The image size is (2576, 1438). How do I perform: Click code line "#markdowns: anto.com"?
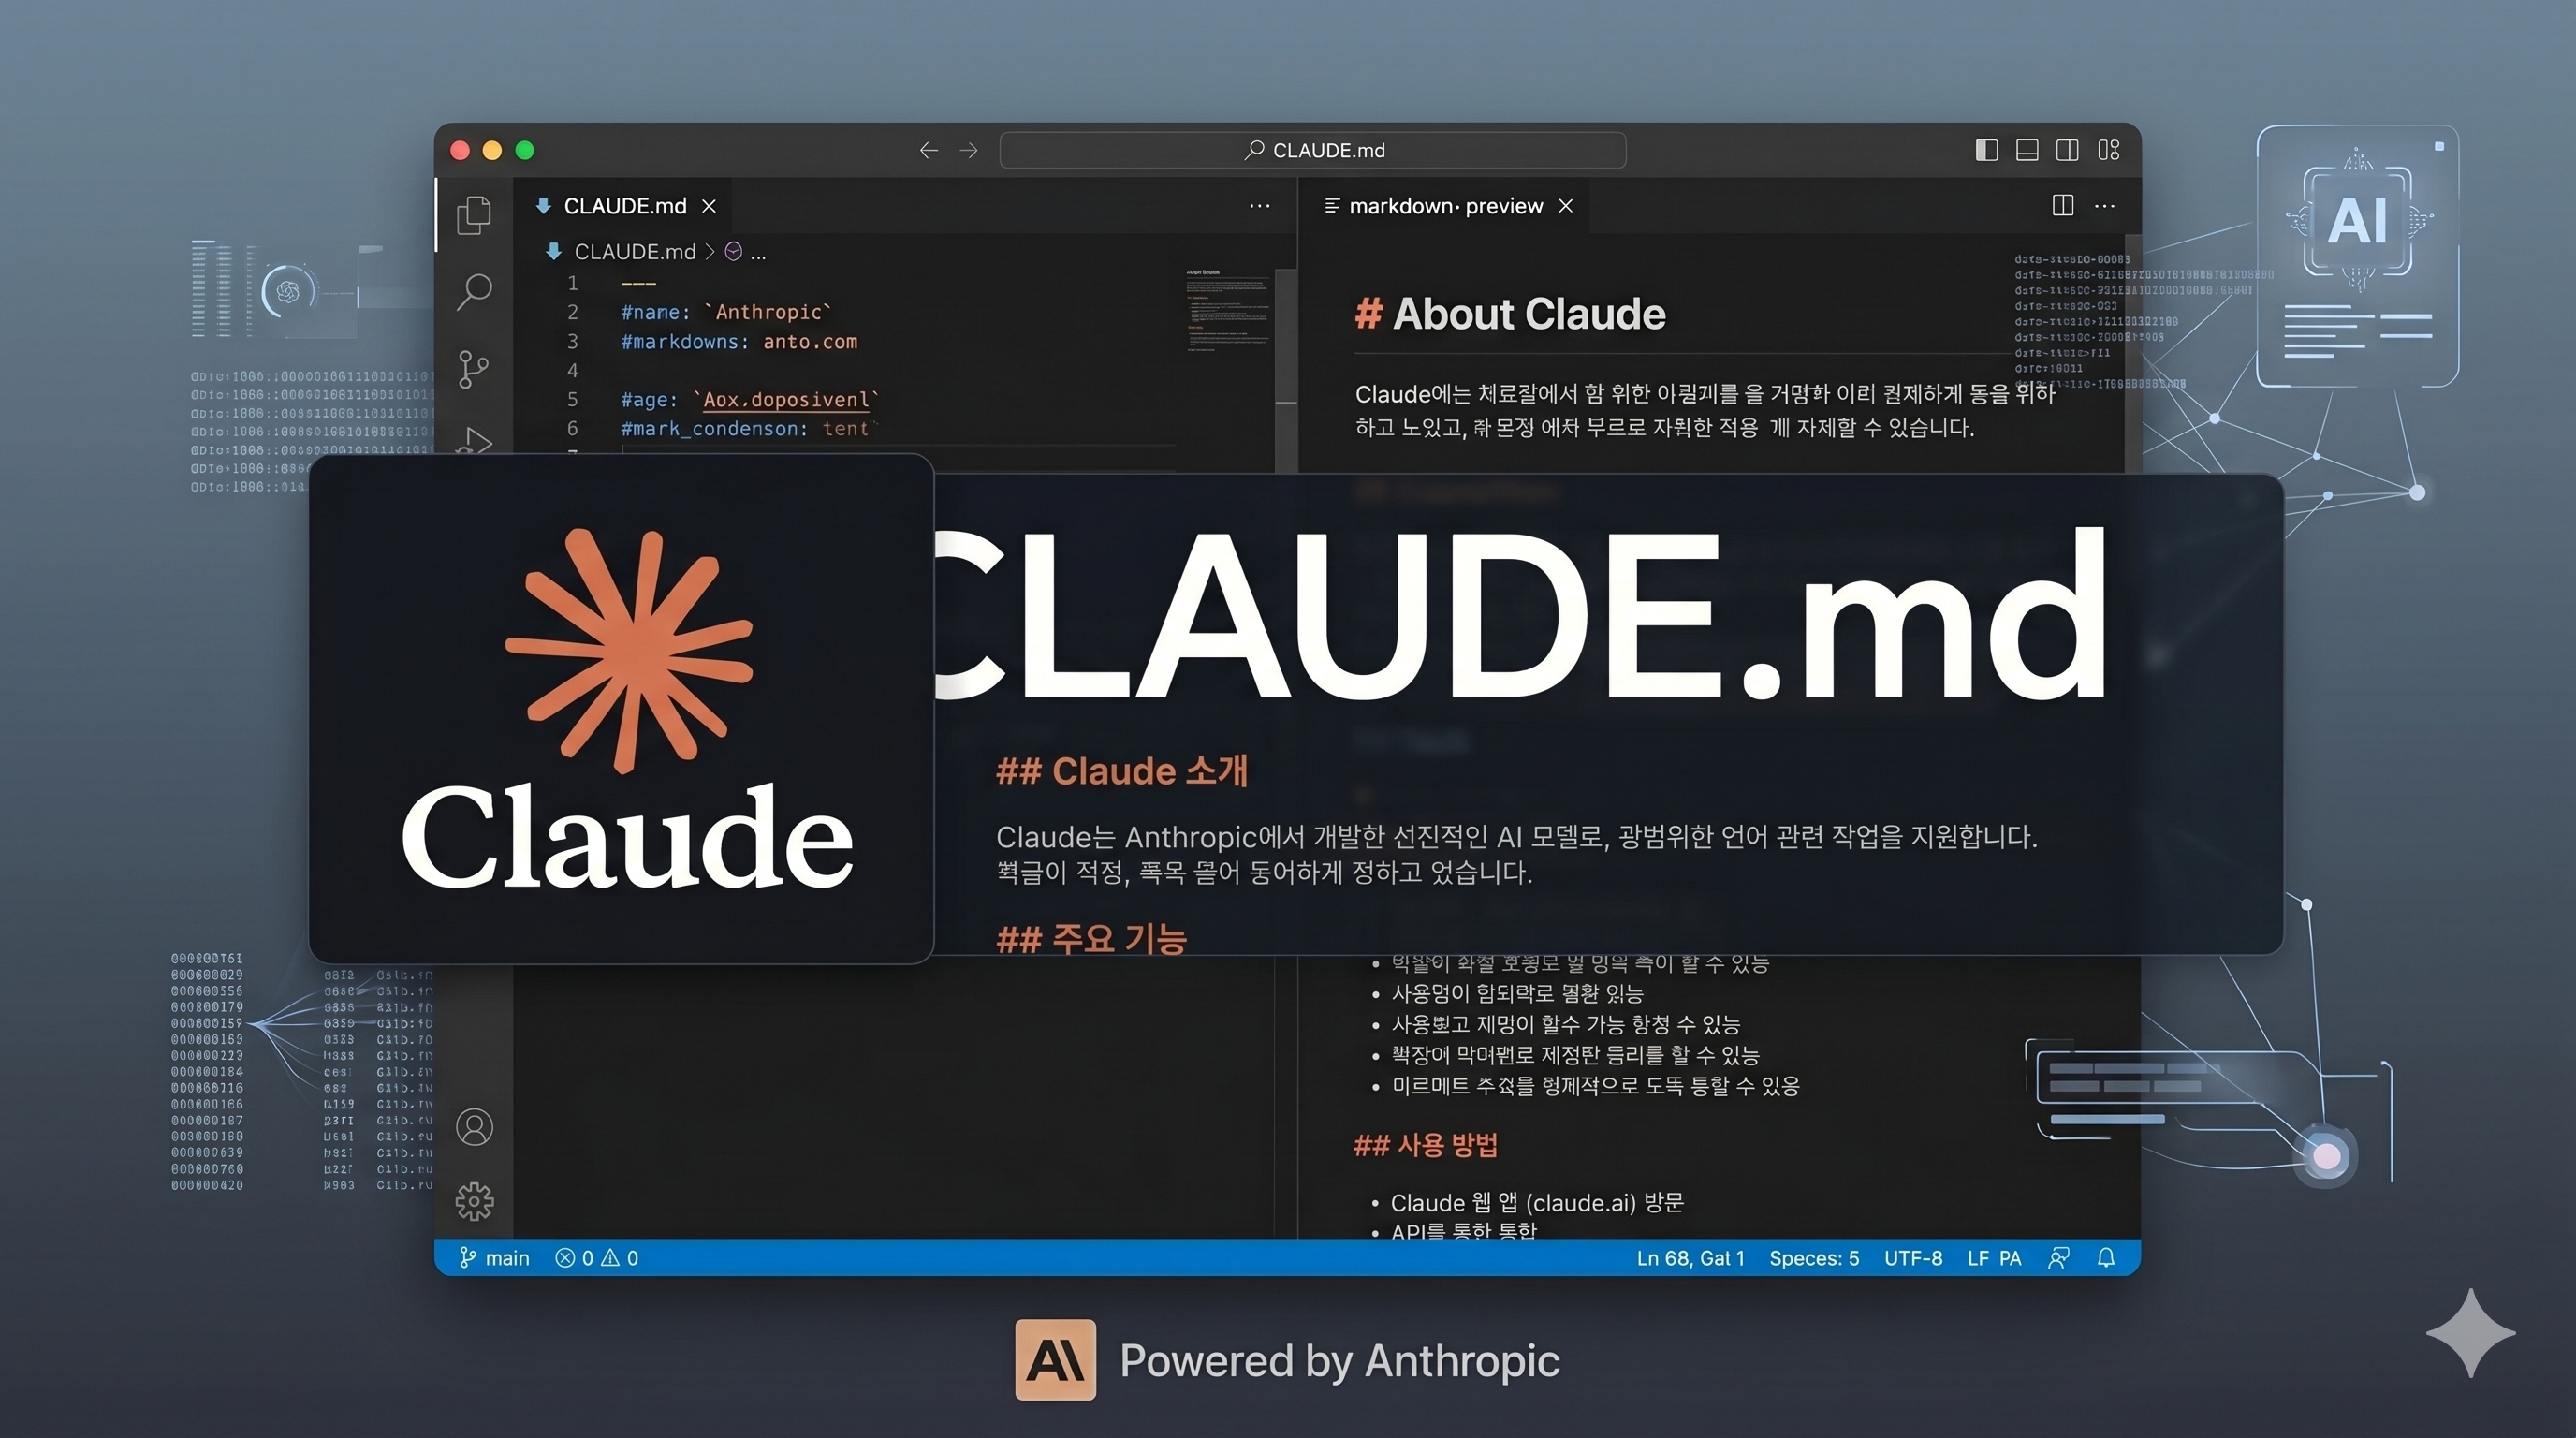tap(739, 342)
